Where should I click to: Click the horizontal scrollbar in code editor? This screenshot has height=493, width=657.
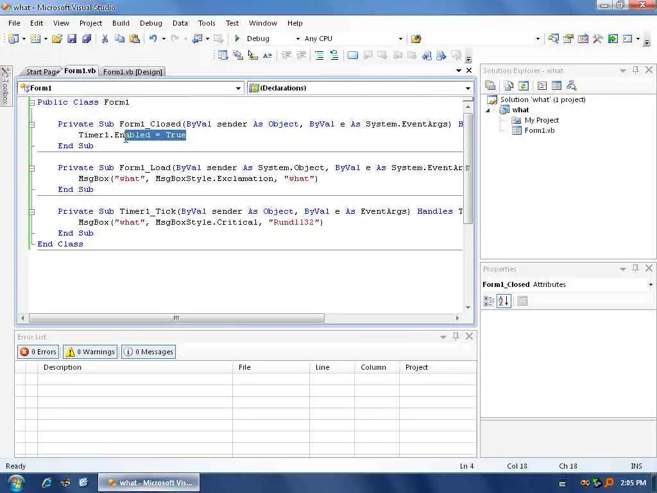176,318
